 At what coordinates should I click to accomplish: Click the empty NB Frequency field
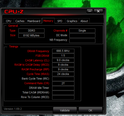pos(82,41)
